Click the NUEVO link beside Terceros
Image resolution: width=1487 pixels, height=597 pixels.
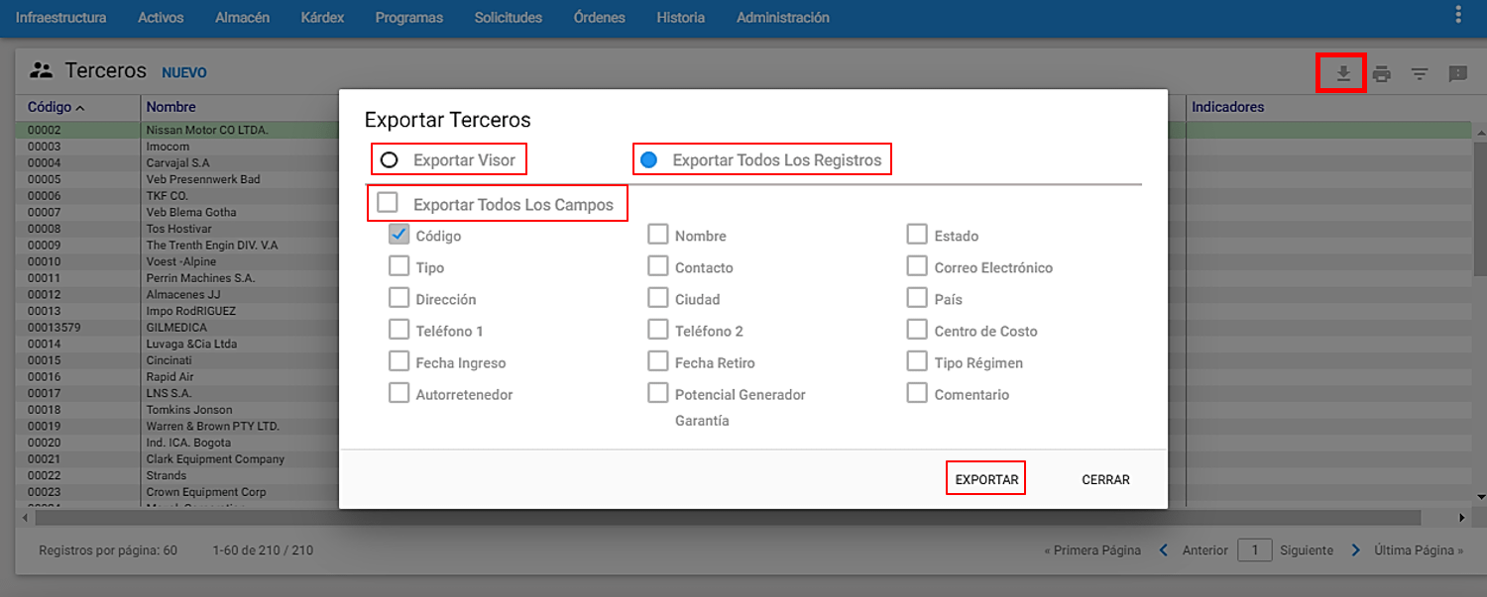[x=184, y=72]
